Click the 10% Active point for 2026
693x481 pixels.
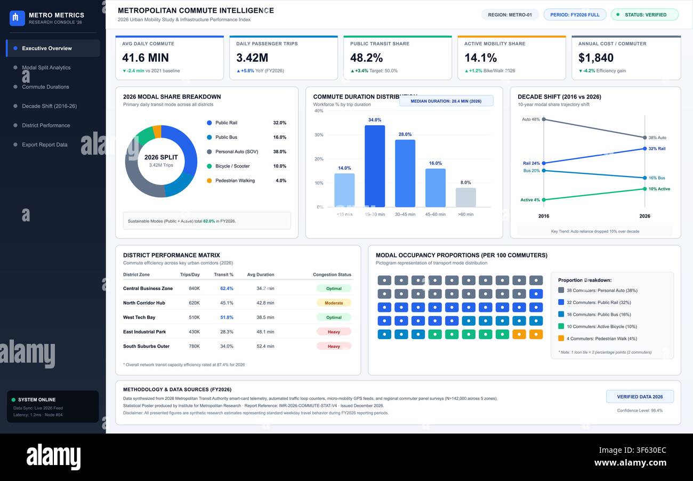[x=645, y=189]
